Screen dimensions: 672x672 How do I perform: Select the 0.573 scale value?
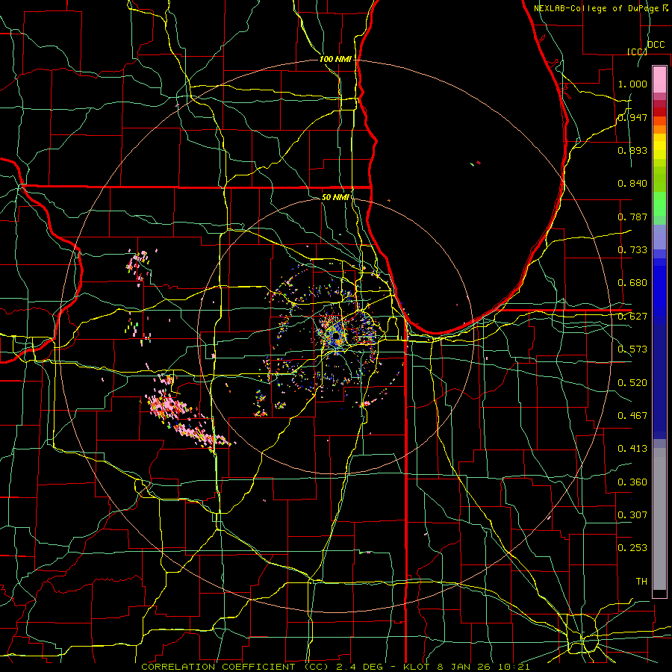pos(632,349)
